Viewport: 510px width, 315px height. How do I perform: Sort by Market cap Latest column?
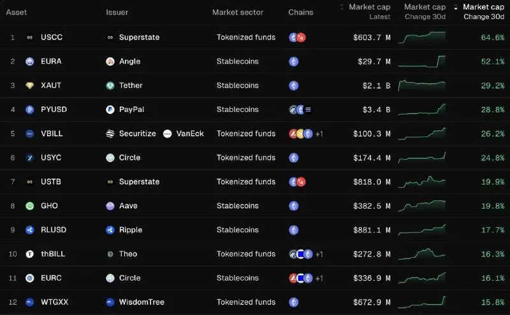click(370, 11)
